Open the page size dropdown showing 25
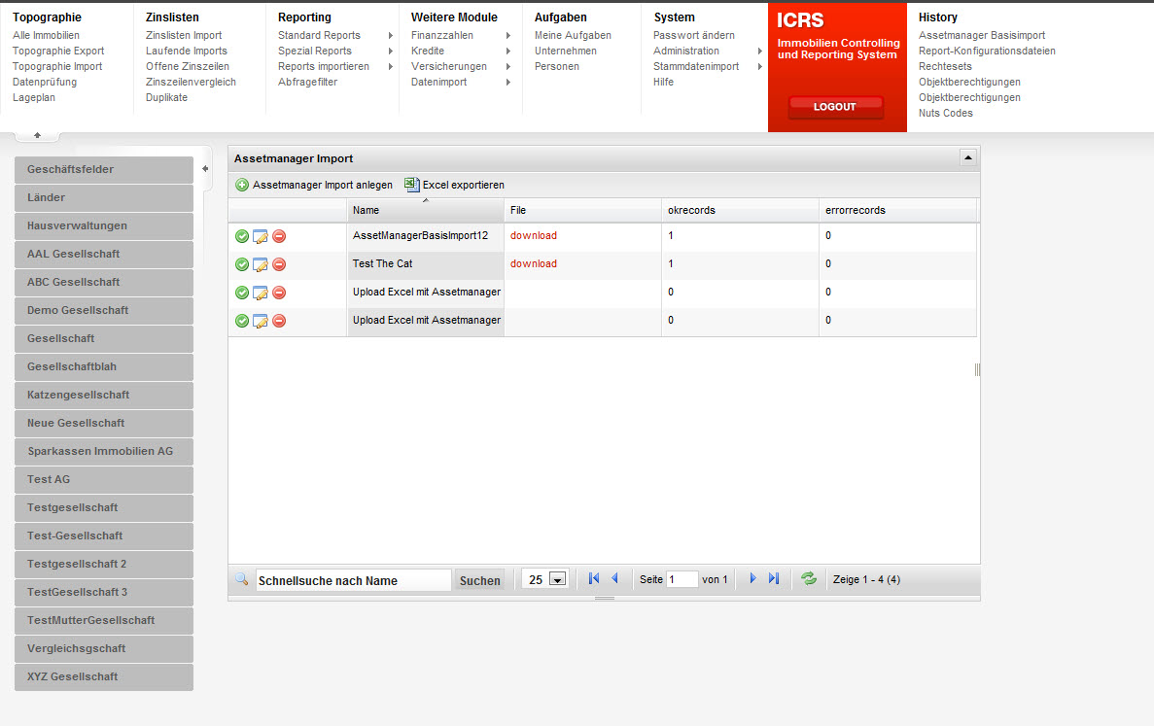1154x726 pixels. [x=558, y=579]
